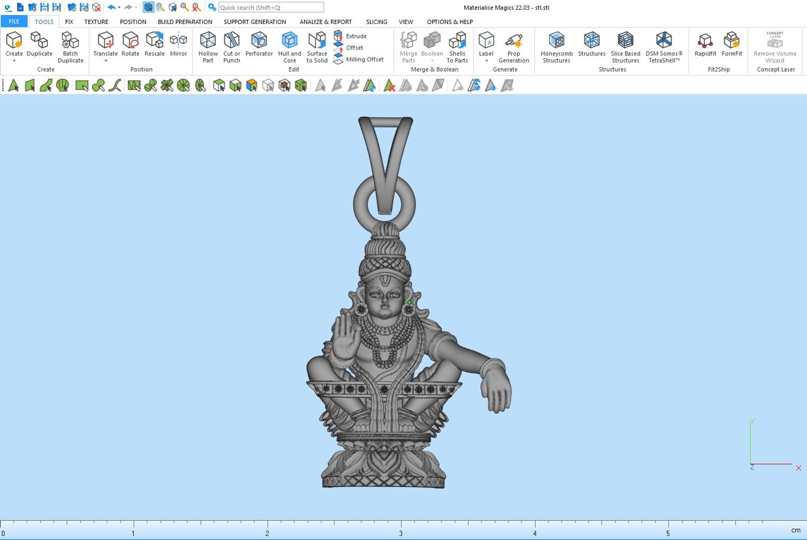Expand the Label dropdown arrow
Image resolution: width=807 pixels, height=540 pixels.
486,61
